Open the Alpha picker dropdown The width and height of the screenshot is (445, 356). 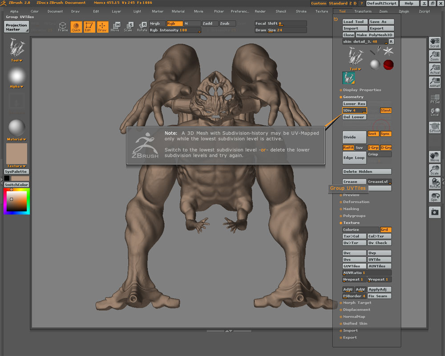pyautogui.click(x=16, y=86)
